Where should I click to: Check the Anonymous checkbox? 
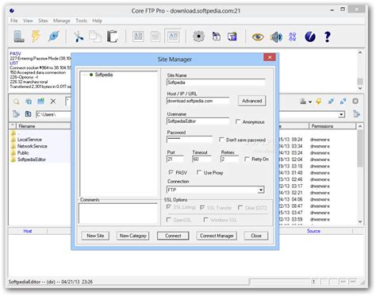pos(238,121)
